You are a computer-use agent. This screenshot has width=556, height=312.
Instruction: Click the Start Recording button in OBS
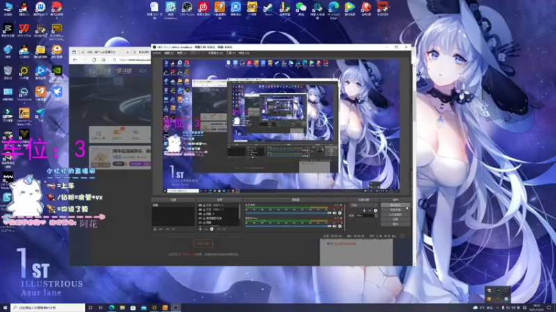[395, 210]
